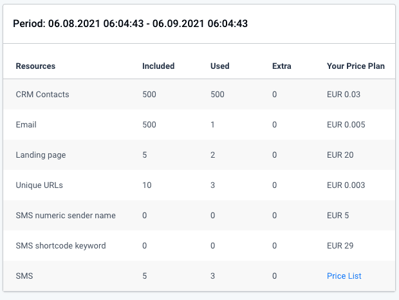Viewport: 399px width, 300px height.
Task: Click Unique URLs Extra value 0
Action: [275, 185]
